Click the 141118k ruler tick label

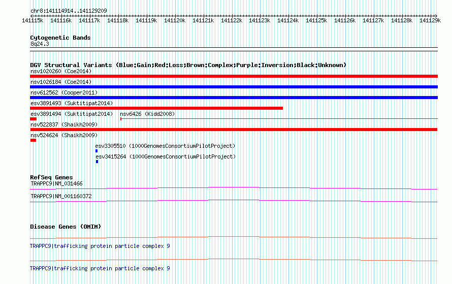[x=118, y=21]
